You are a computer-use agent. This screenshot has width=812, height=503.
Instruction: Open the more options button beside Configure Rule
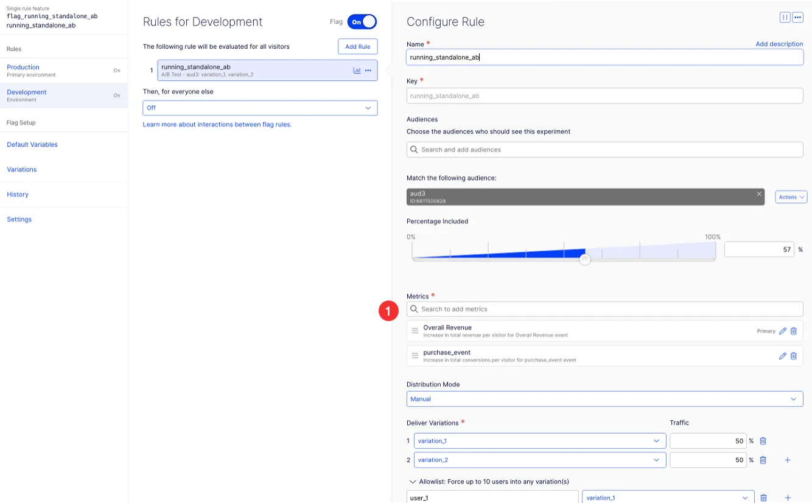coord(797,18)
